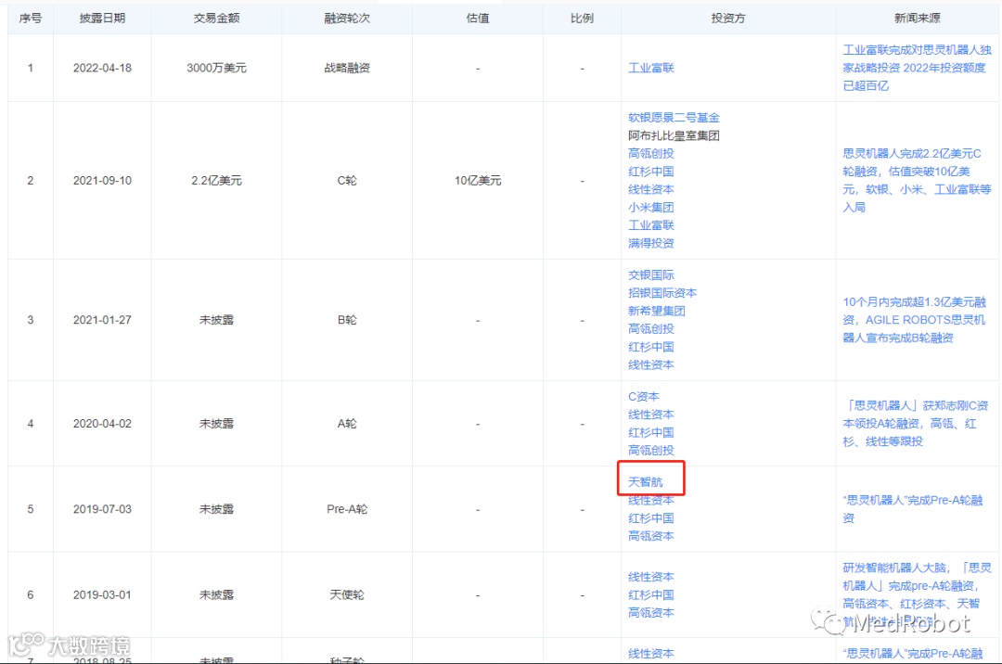The width and height of the screenshot is (1002, 664).
Task: Open 高瓴资本 in the 天使轮 row
Action: click(650, 612)
